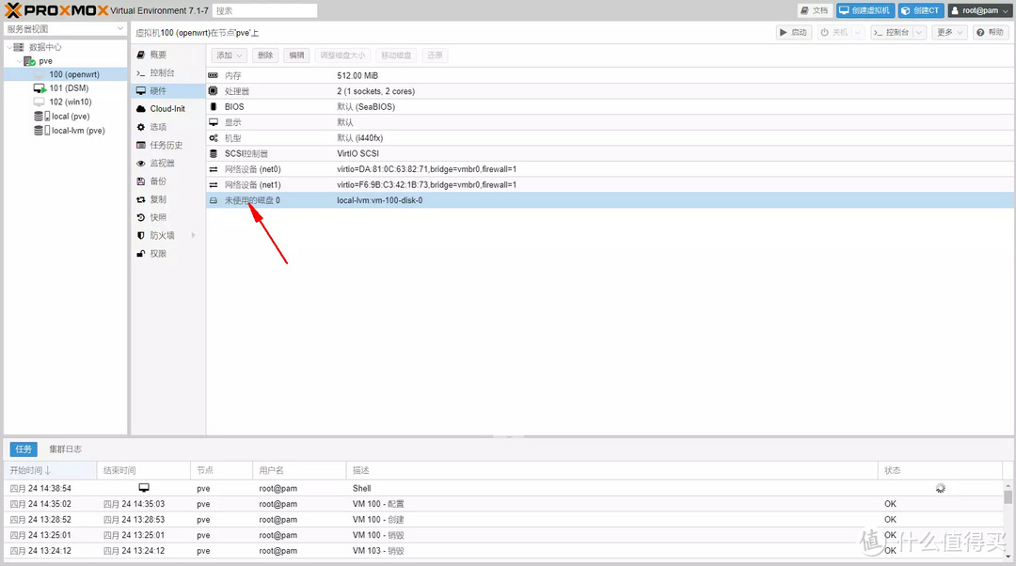Image resolution: width=1016 pixels, height=566 pixels.
Task: Open the Console toolbar dropdown arrow
Action: 919,32
